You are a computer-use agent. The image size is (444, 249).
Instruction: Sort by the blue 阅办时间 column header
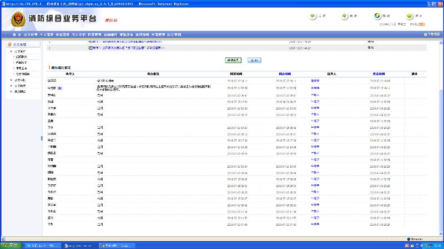tap(285, 73)
